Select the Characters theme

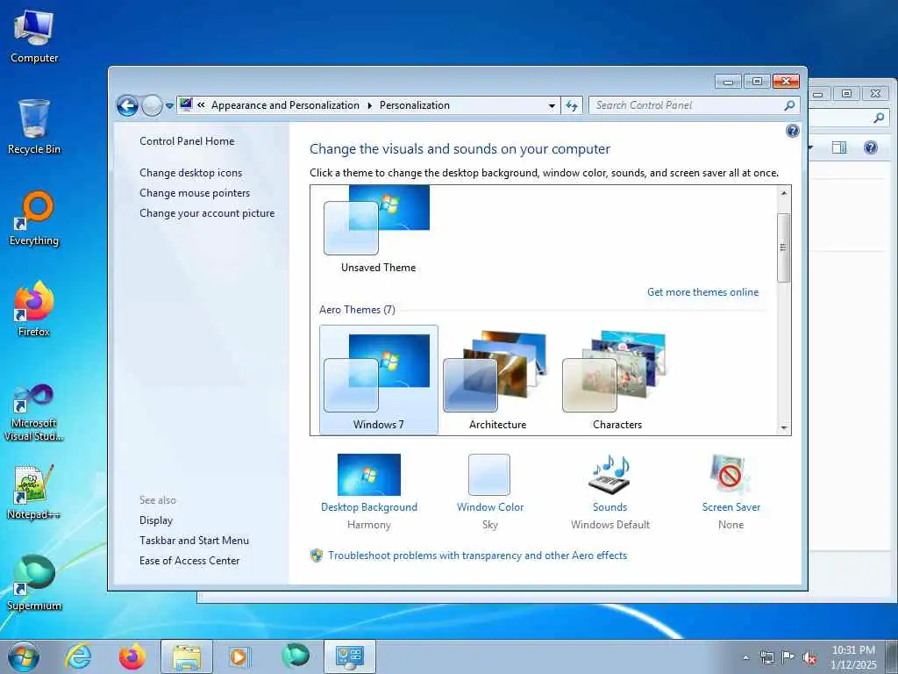(x=616, y=379)
